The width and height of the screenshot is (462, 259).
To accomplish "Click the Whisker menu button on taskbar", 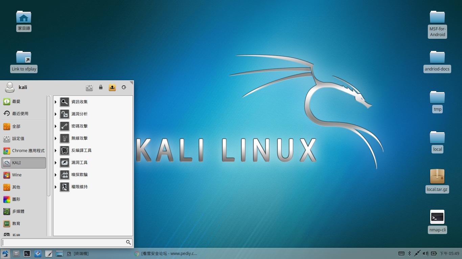I will (x=5, y=254).
